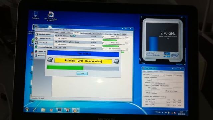
Task: Click the CPU Integer Math test icon
Action: [56, 36]
